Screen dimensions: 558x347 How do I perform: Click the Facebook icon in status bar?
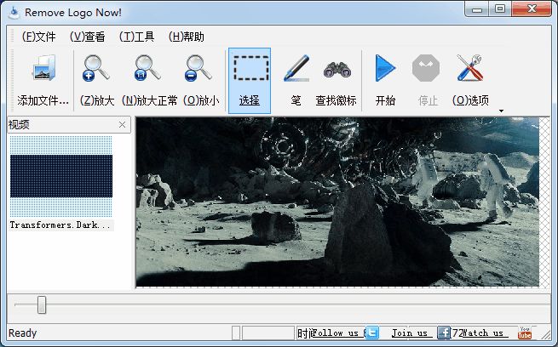pos(444,333)
